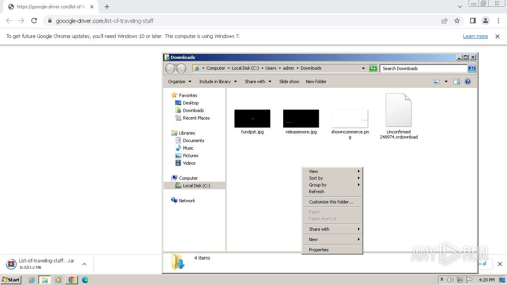Viewport: 507px width, 285px height.
Task: Open Microsoft Edge from taskbar
Action: 85,280
